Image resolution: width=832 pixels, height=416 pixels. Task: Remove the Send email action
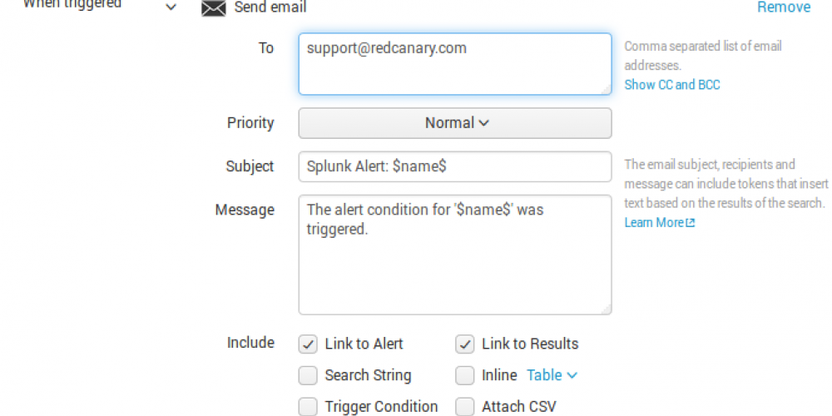coord(783,7)
